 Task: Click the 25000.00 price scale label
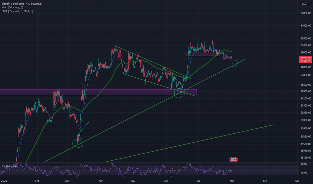(x=306, y=92)
